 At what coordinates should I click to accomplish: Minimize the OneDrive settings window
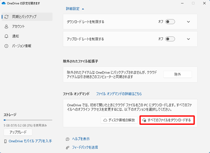coord(182,3)
